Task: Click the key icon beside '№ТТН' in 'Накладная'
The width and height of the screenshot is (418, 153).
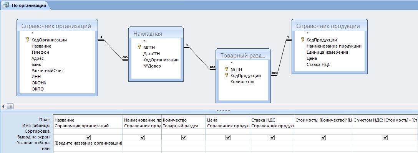Action: [x=139, y=47]
